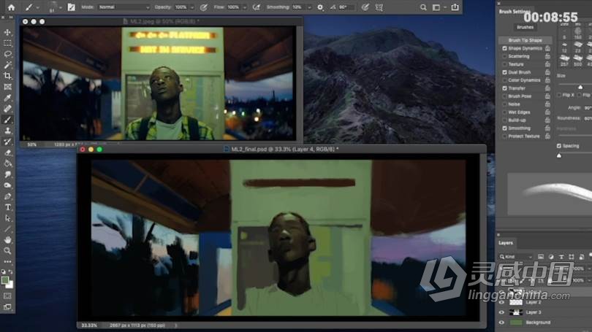Open the tool preset dropdown arrow

38,7
